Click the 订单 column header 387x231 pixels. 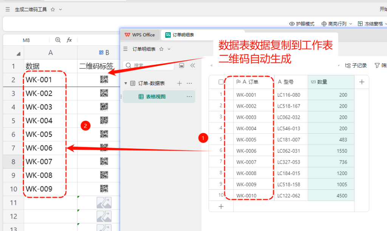pyautogui.click(x=254, y=82)
